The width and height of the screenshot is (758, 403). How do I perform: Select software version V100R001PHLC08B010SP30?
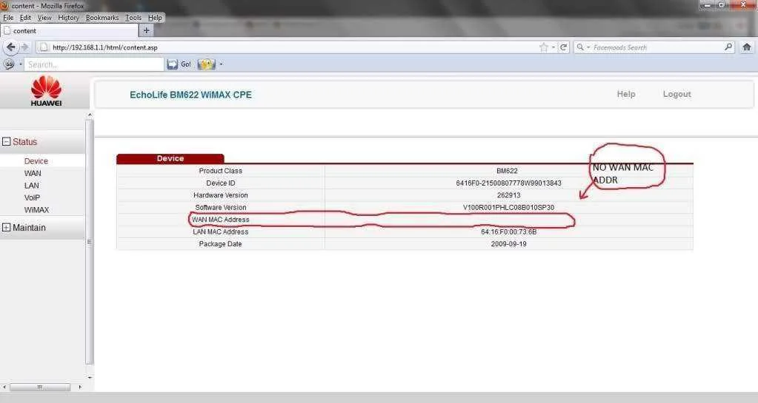click(x=508, y=207)
